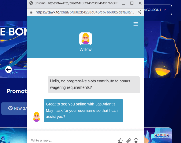Open the emoji picker smiley icon

point(136,140)
